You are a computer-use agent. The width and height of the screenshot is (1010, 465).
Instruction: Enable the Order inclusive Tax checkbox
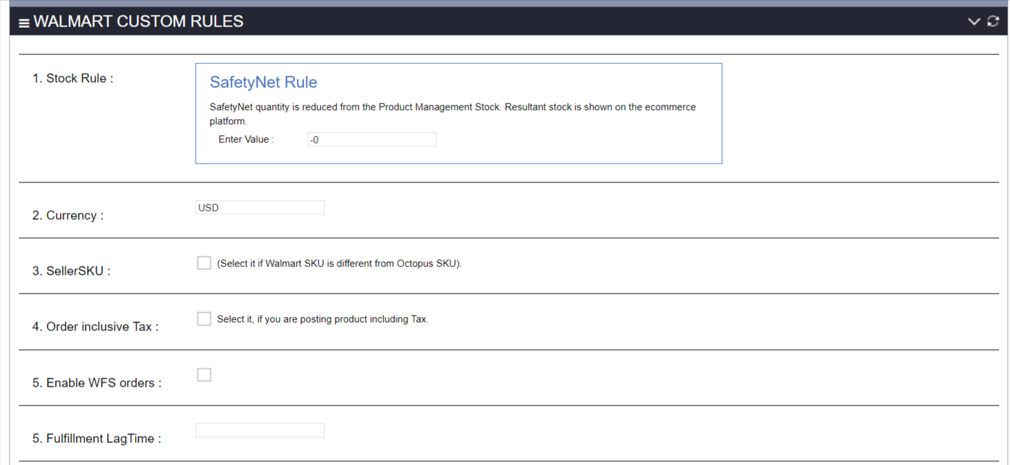(x=204, y=319)
